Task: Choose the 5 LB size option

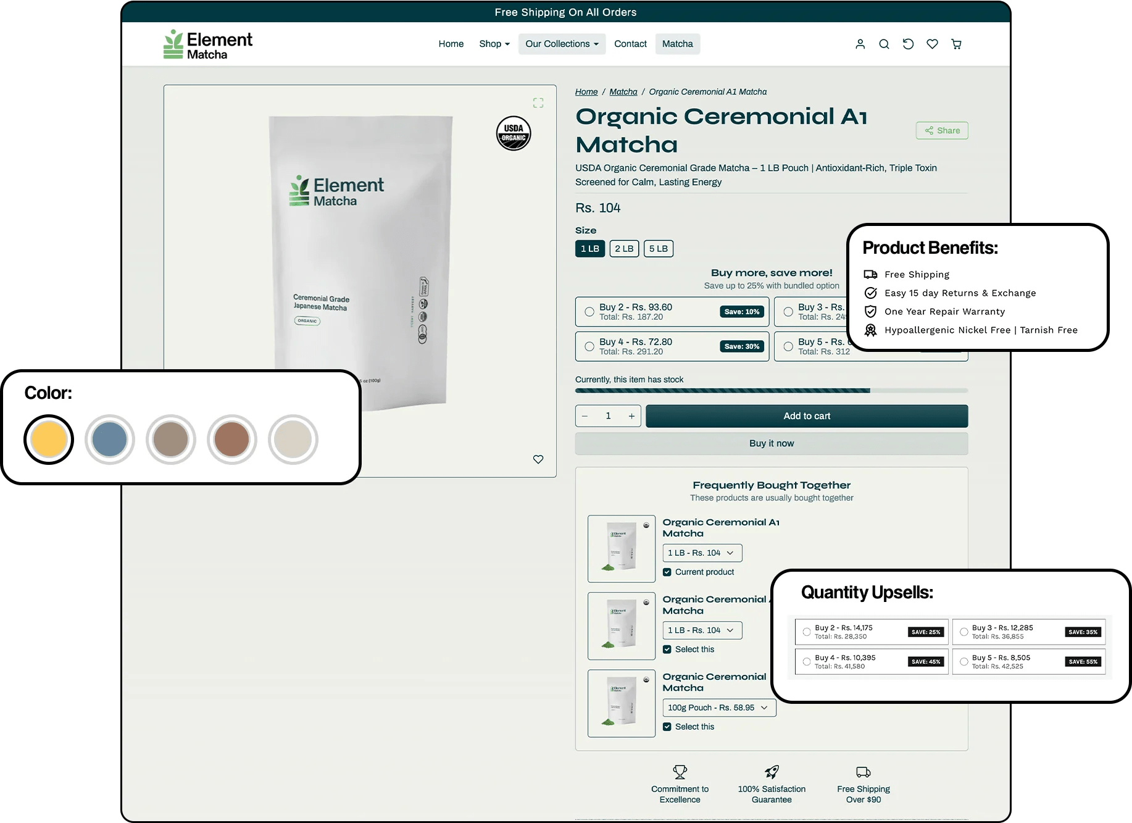Action: click(659, 249)
